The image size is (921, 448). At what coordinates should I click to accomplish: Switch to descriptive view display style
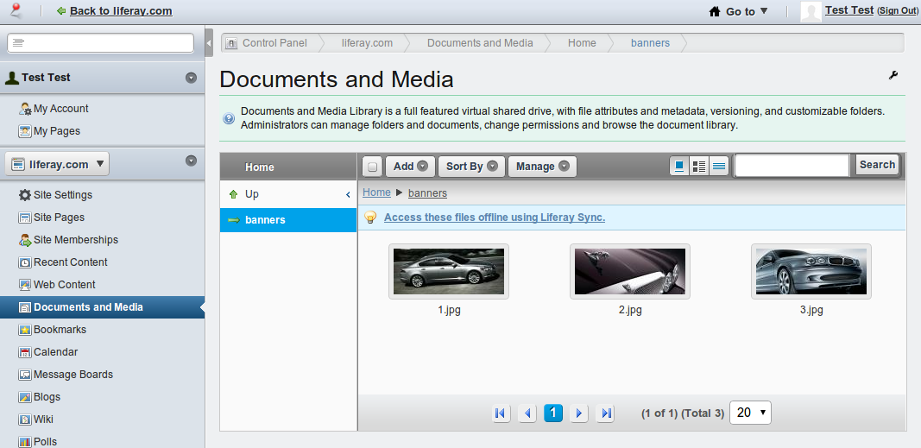point(699,166)
